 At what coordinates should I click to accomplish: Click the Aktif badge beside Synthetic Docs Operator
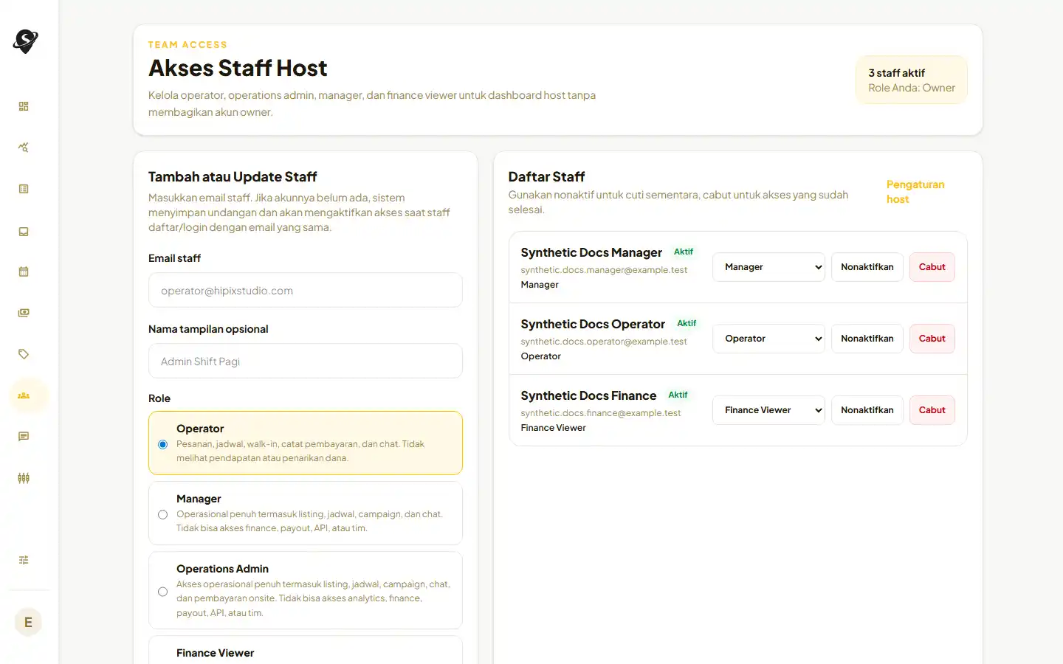pyautogui.click(x=687, y=323)
